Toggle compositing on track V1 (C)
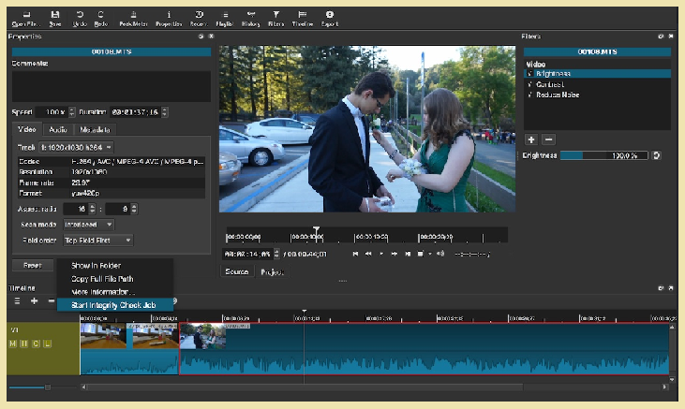This screenshot has width=685, height=409. pos(36,343)
